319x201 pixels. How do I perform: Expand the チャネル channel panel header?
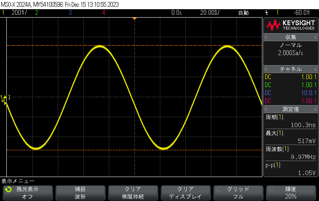[291, 69]
